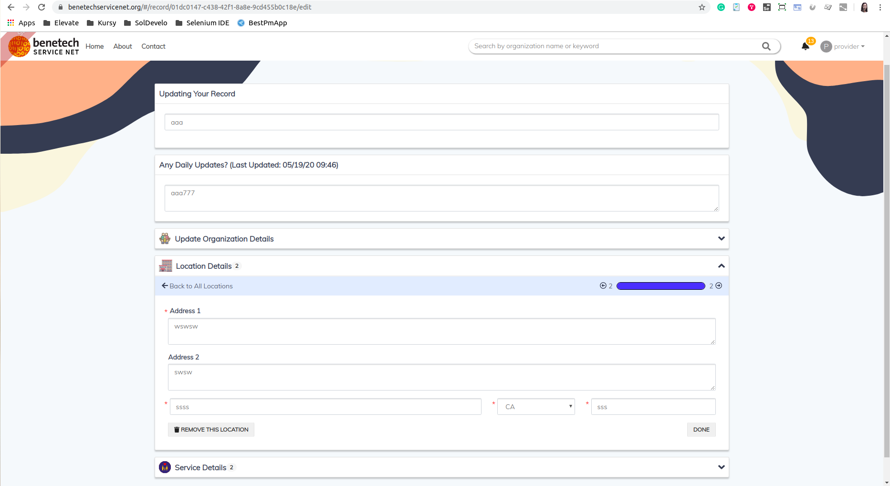Click the Location Details building icon
890x486 pixels.
(x=166, y=265)
